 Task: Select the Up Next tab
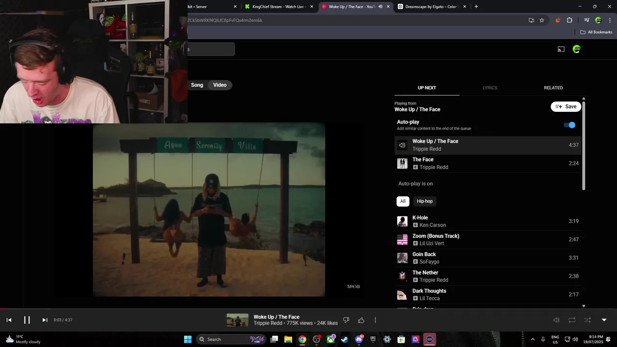point(427,88)
